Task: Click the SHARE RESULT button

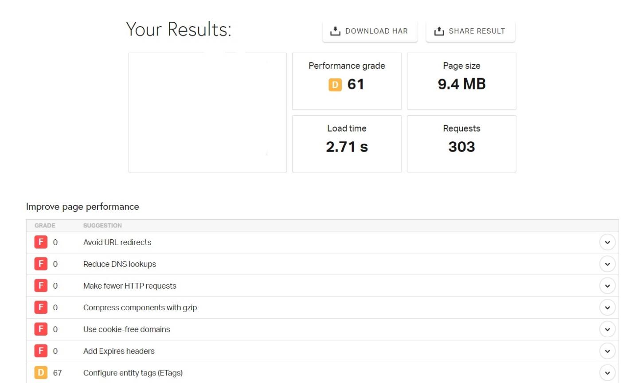Action: tap(470, 31)
